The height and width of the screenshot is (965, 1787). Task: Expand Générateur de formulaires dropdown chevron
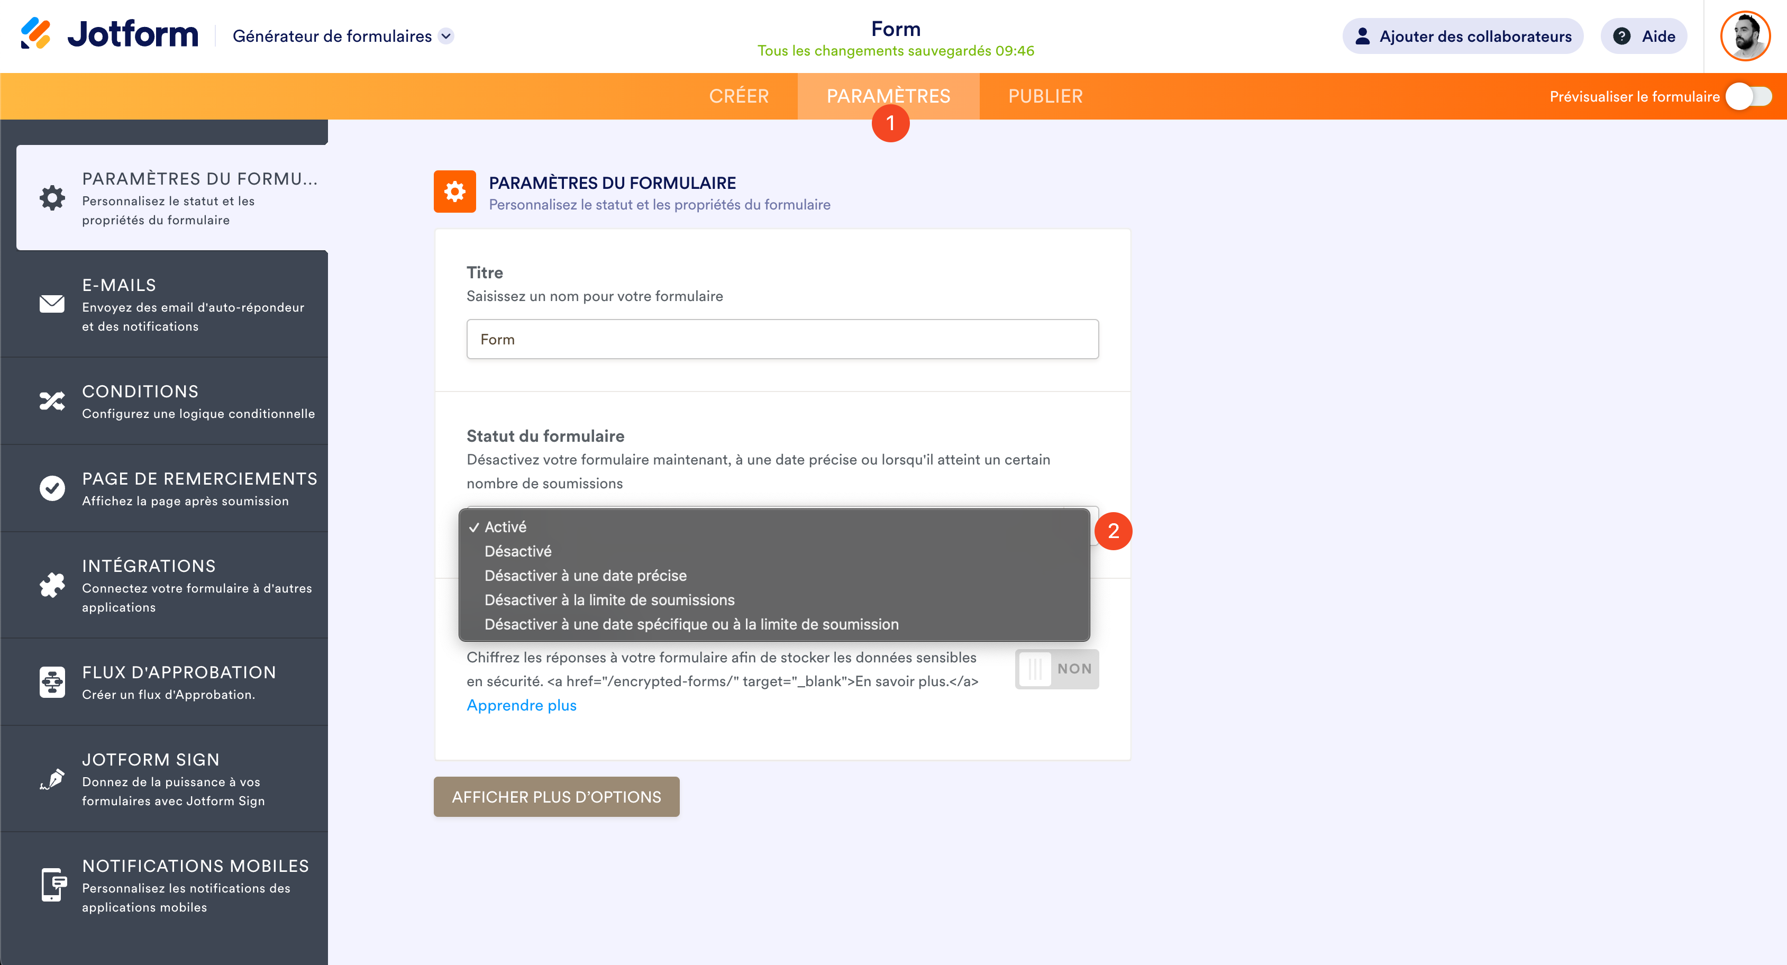(446, 36)
